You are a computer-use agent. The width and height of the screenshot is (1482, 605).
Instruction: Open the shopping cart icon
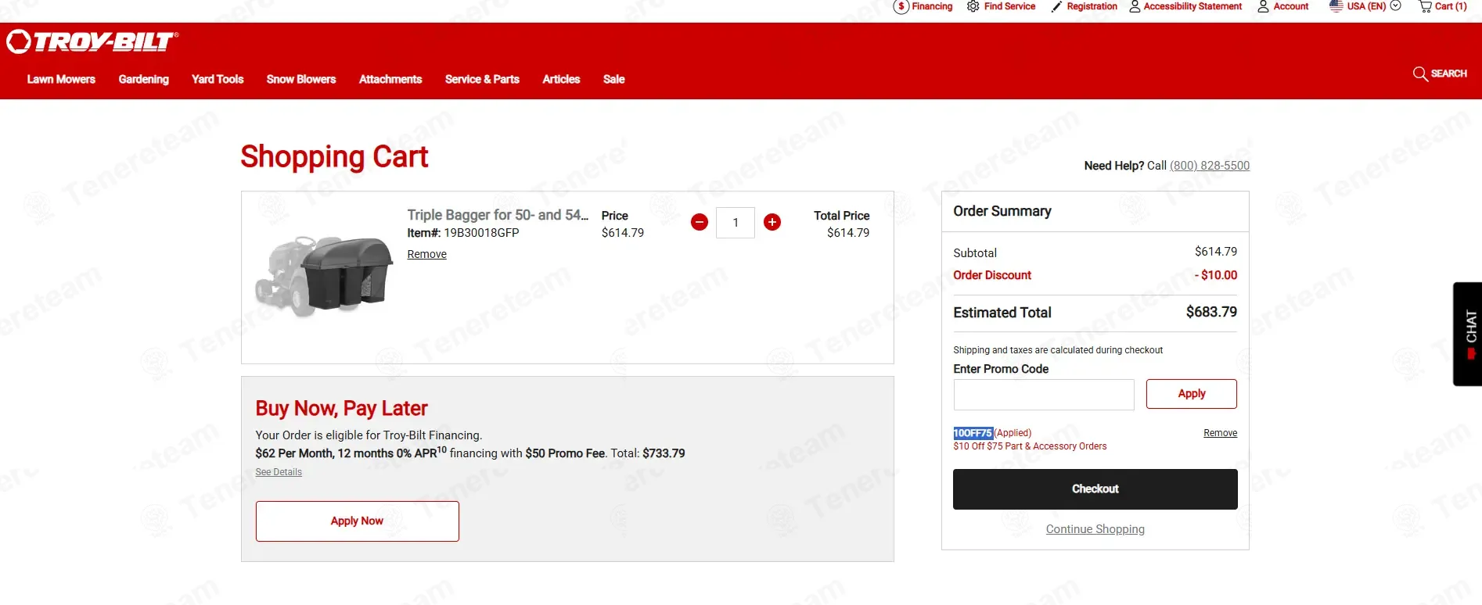point(1426,6)
